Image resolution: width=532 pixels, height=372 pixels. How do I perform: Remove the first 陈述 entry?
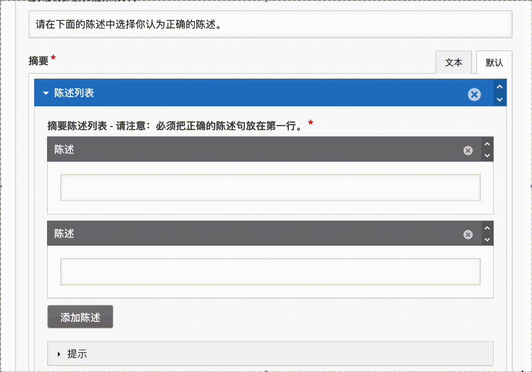point(468,150)
